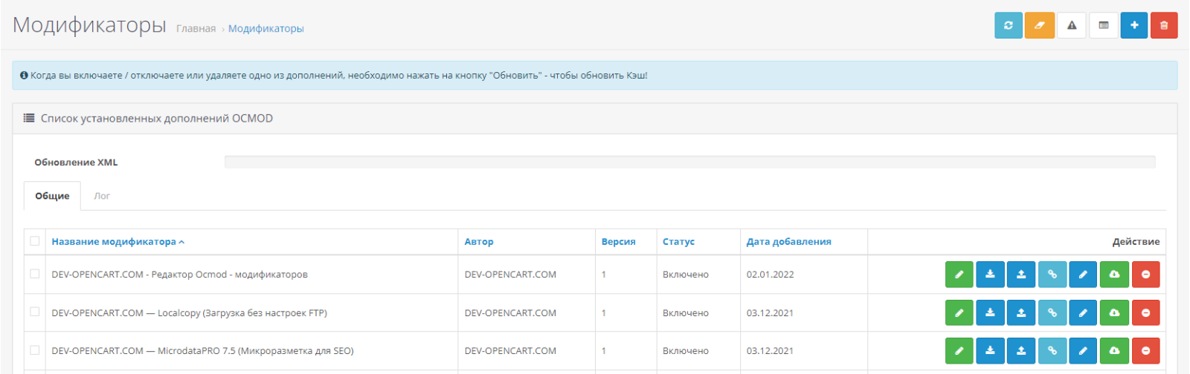Add a new modifier with plus button

(x=1134, y=25)
